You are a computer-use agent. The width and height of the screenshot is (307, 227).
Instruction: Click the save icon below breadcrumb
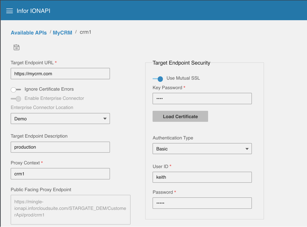(x=16, y=47)
